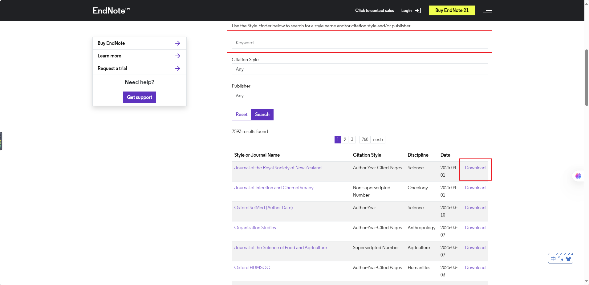589x285 pixels.
Task: Click the next page link
Action: coord(378,139)
